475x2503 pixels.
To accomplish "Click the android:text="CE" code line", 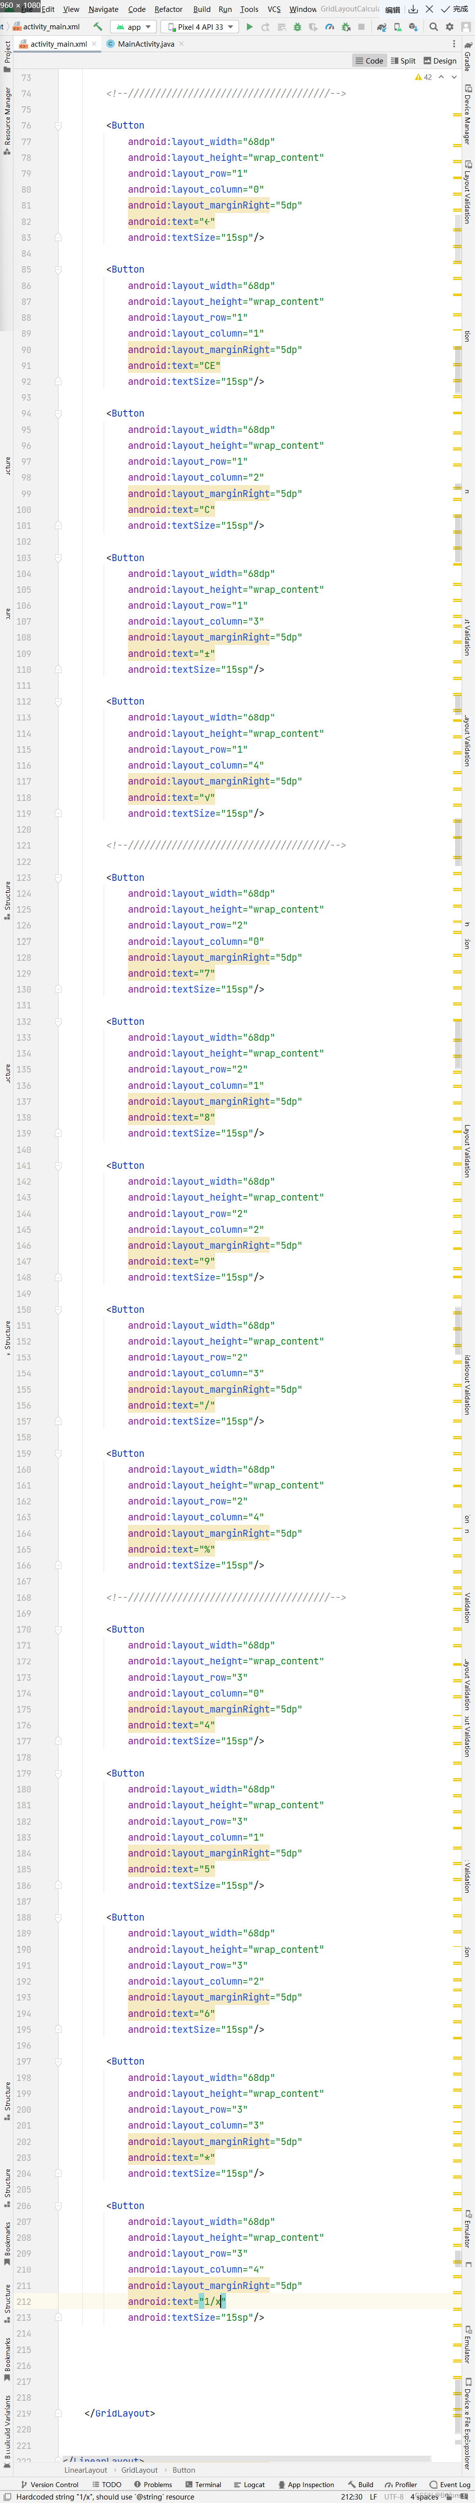I will 175,365.
